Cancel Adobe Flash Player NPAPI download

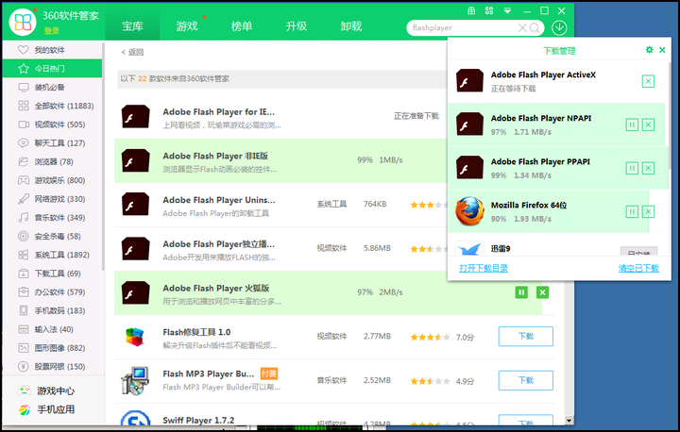click(x=648, y=125)
